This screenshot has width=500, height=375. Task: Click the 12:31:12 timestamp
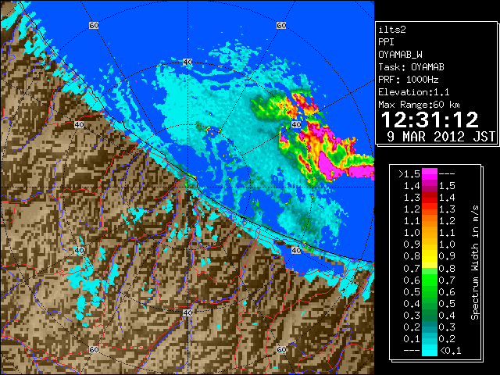pos(430,120)
